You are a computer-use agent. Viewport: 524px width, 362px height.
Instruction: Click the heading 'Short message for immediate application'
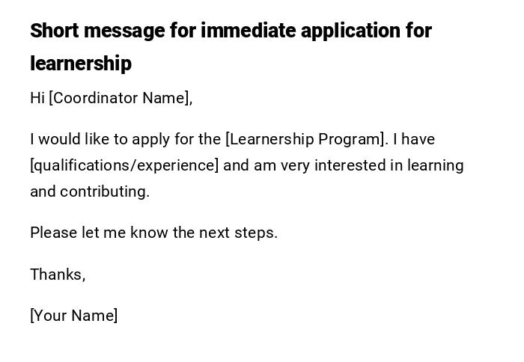231,31
